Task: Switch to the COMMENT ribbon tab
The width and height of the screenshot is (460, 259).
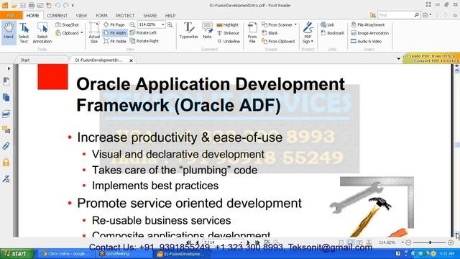Action: (57, 15)
